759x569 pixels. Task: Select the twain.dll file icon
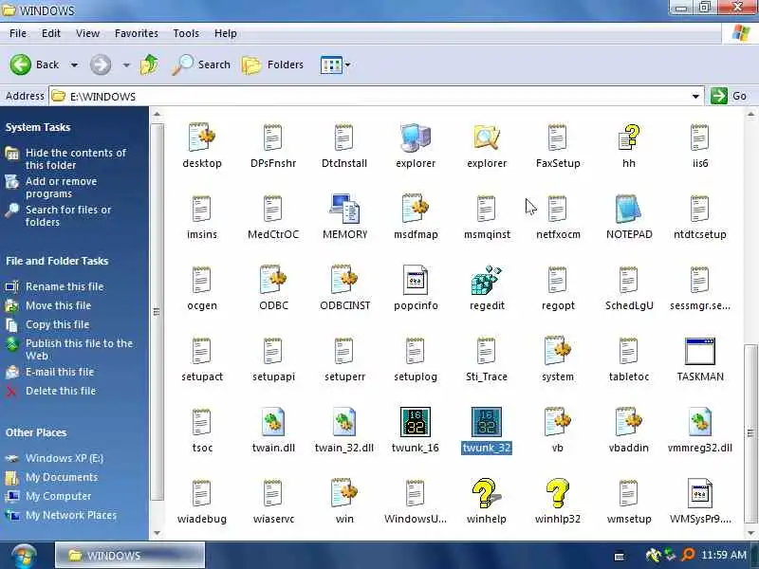(x=273, y=422)
